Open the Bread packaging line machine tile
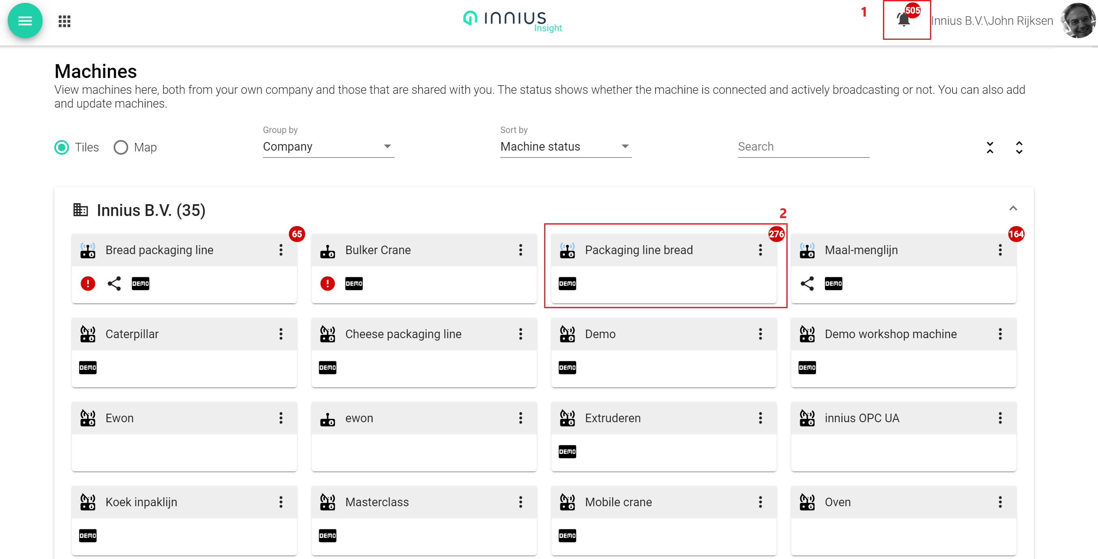This screenshot has height=559, width=1098. coord(184,268)
